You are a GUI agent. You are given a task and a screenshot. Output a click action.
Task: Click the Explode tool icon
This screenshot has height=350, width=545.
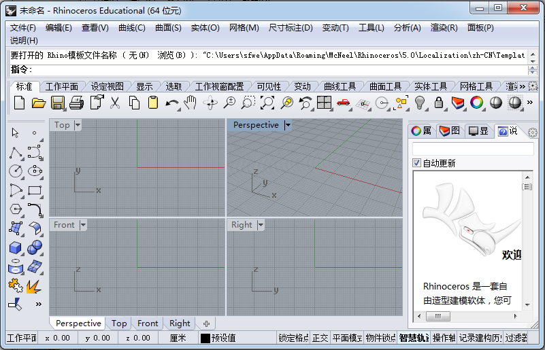pos(34,287)
